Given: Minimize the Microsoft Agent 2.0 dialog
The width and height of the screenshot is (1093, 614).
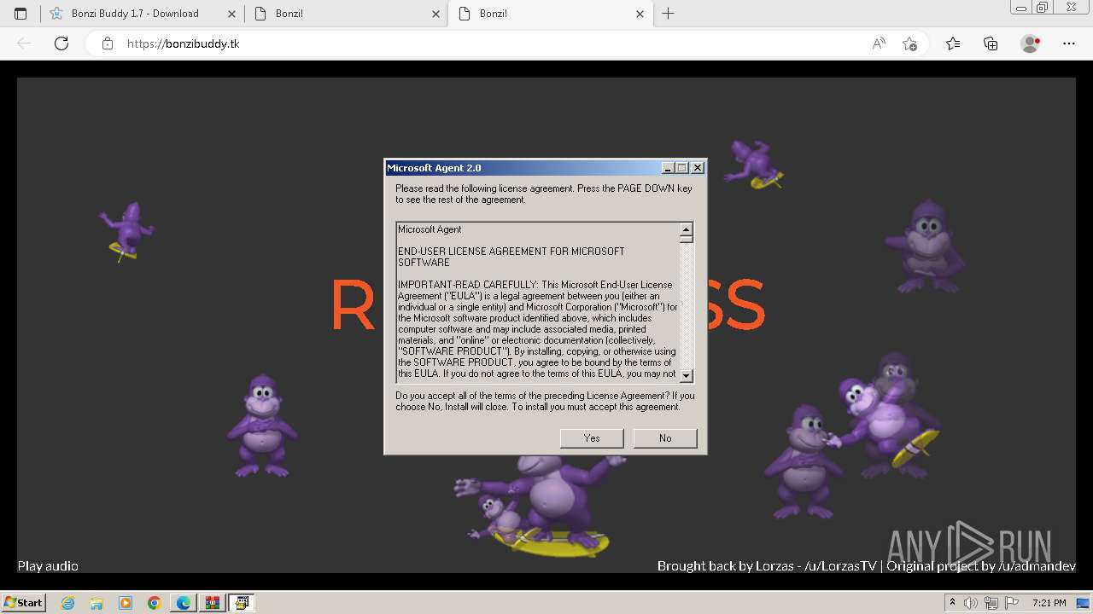Looking at the screenshot, I should pos(668,168).
